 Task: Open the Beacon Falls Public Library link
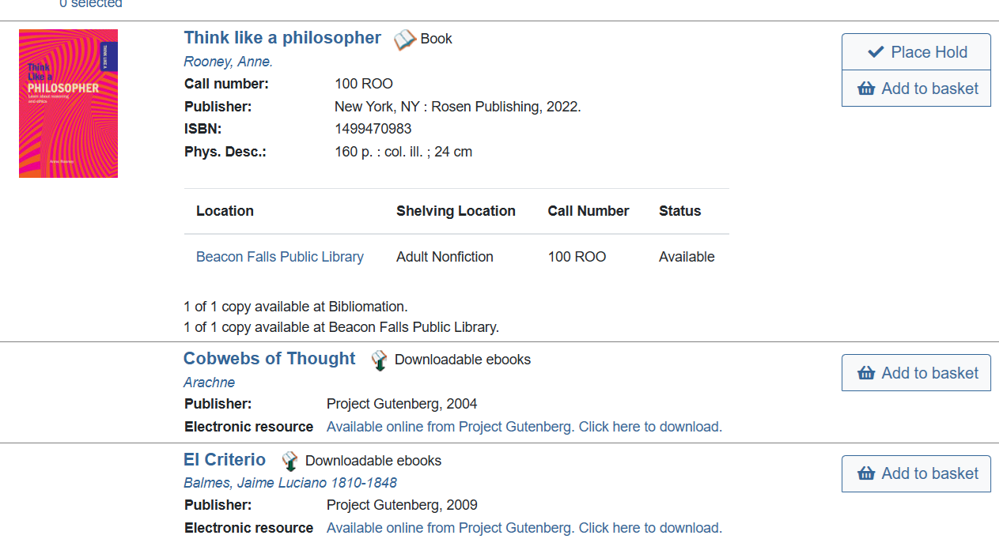coord(280,257)
